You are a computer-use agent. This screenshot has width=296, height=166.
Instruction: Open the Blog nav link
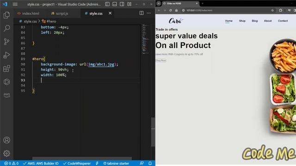coord(255,21)
